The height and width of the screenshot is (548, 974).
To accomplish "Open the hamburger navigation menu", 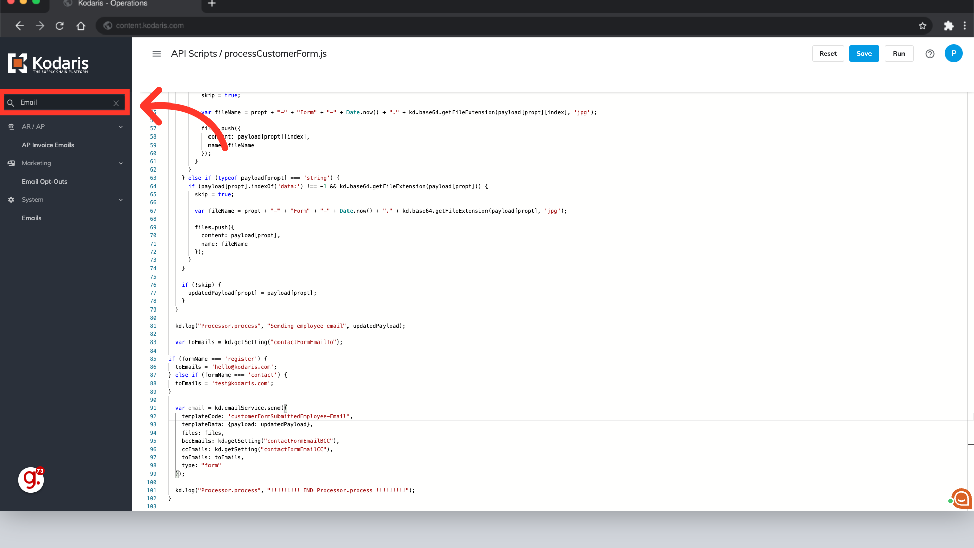I will pyautogui.click(x=156, y=54).
